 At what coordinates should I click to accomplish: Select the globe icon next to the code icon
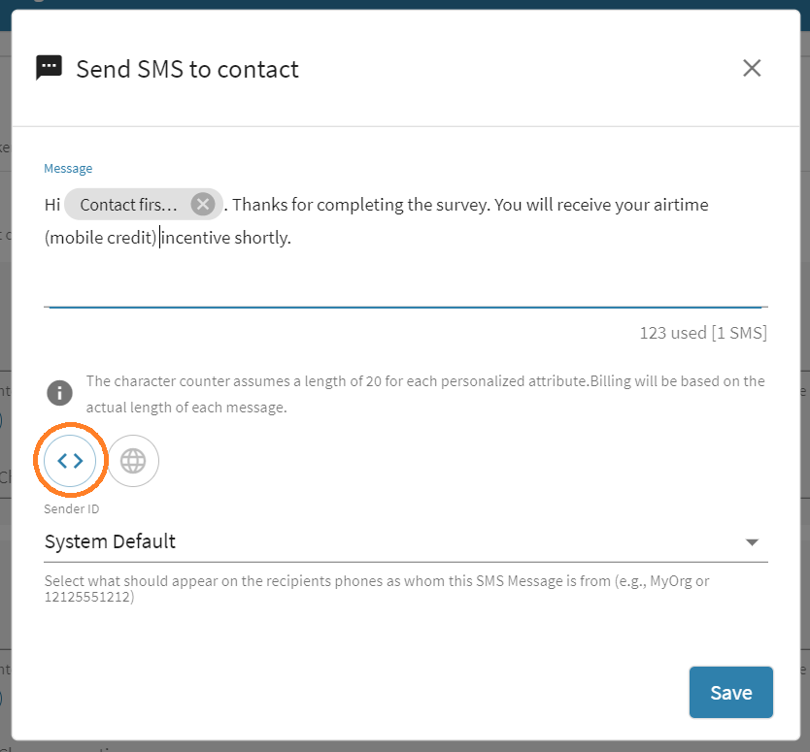click(132, 460)
